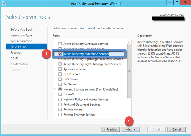Check Network Policy and Access Services

tap(60, 99)
